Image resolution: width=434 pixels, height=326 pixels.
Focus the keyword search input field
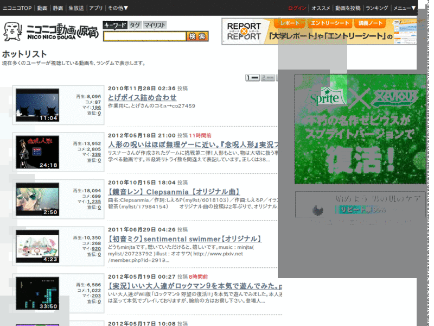coord(145,36)
